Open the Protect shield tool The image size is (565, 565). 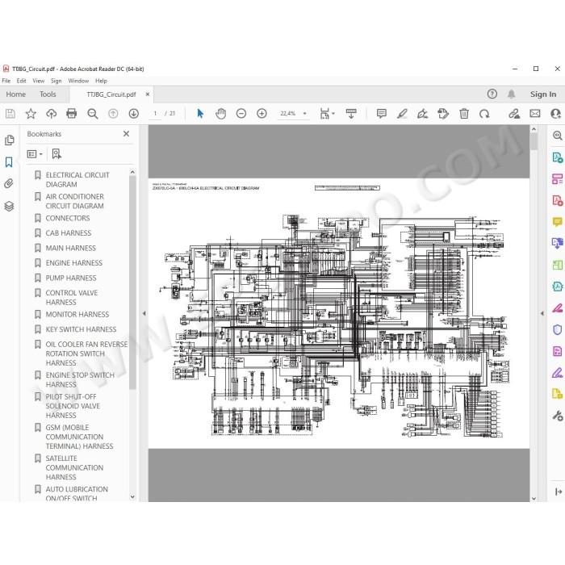point(558,329)
